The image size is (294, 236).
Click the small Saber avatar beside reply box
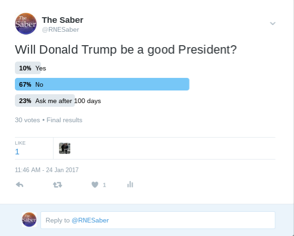point(29,220)
